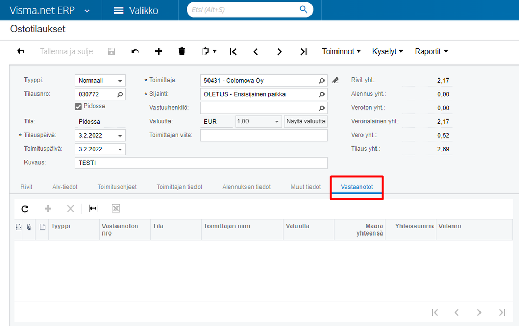Click the attachments paperclip column icon

tap(29, 227)
